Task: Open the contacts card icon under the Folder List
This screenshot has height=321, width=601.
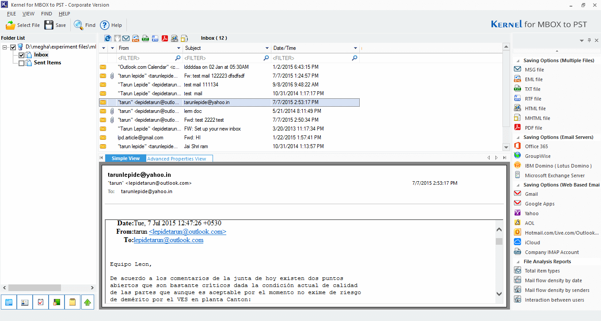Action: pyautogui.click(x=24, y=302)
